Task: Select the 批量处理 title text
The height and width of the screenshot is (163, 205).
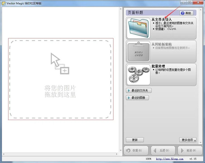Action: pyautogui.click(x=158, y=65)
